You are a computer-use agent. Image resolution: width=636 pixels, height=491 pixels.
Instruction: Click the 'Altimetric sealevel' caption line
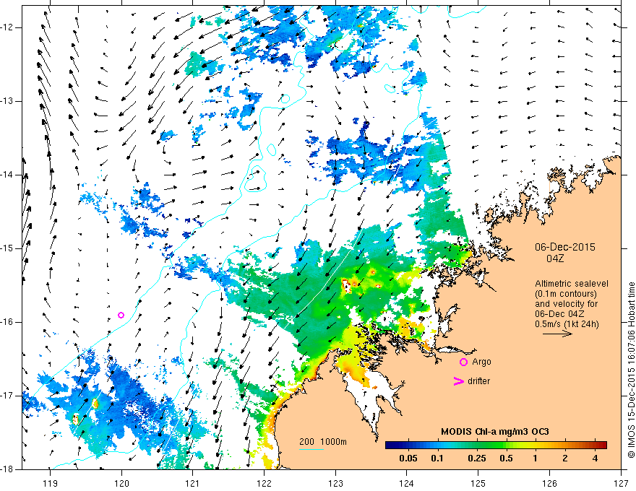[x=572, y=284]
